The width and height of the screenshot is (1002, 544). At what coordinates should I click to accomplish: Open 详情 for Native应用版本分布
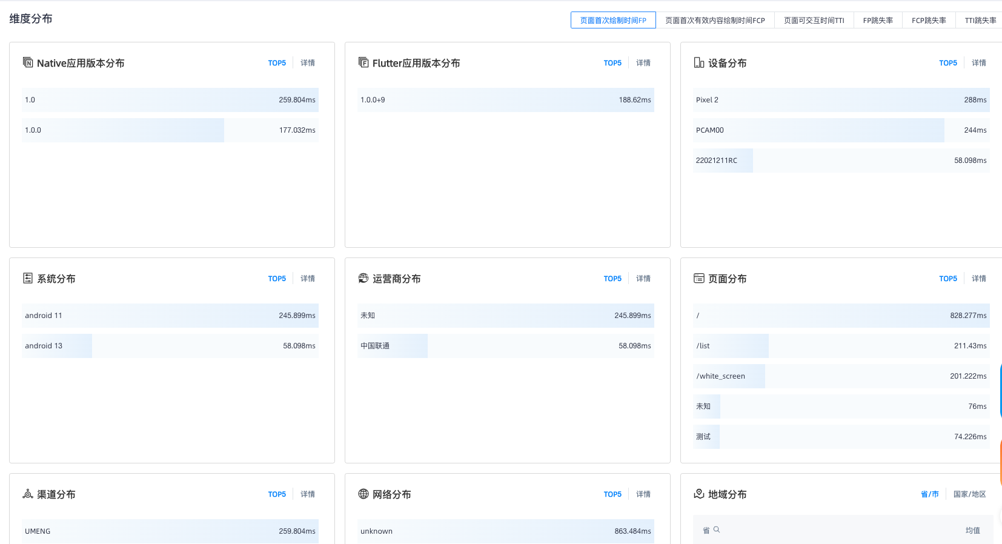tap(308, 63)
